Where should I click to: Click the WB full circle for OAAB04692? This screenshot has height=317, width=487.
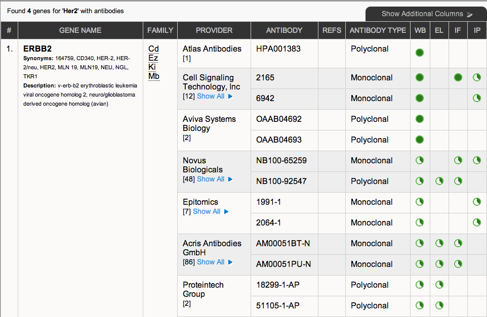coord(419,119)
